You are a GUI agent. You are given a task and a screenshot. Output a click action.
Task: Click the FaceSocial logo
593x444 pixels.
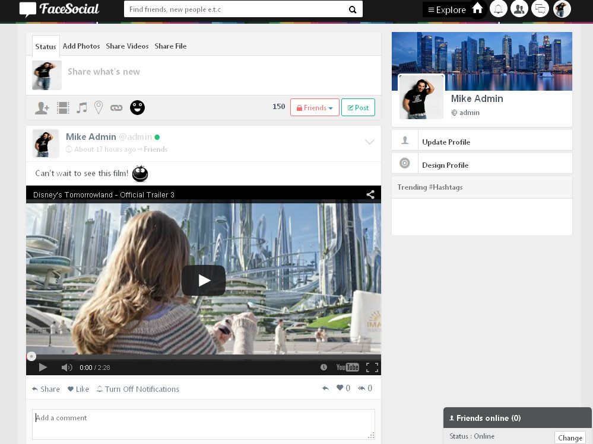coord(59,9)
